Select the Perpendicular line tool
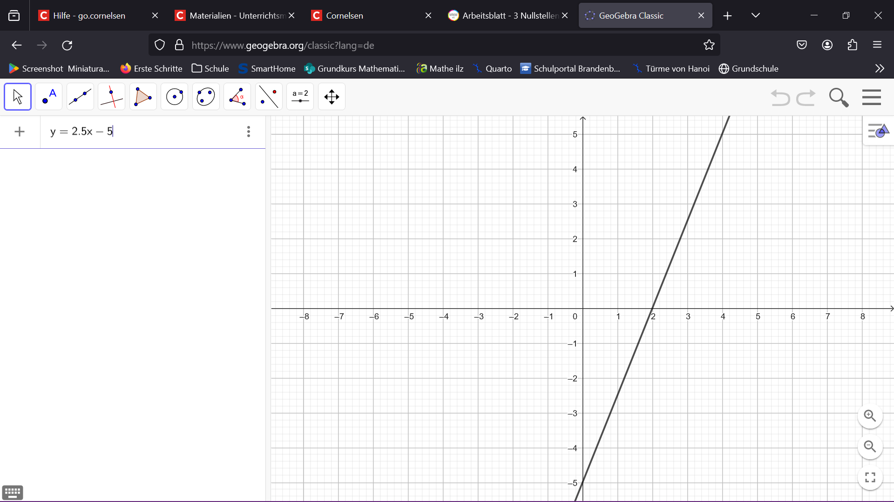 pyautogui.click(x=112, y=97)
